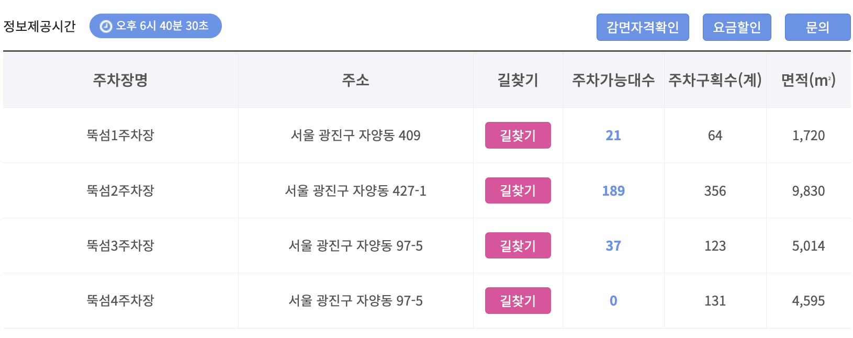Open the 길찾기 navigation for 뚝섬3주차장

click(518, 245)
